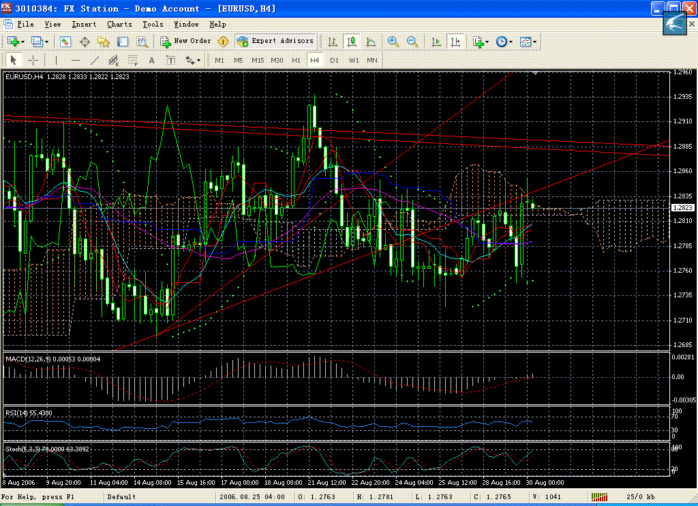Click the New Order button
The height and width of the screenshot is (506, 698).
click(x=185, y=41)
